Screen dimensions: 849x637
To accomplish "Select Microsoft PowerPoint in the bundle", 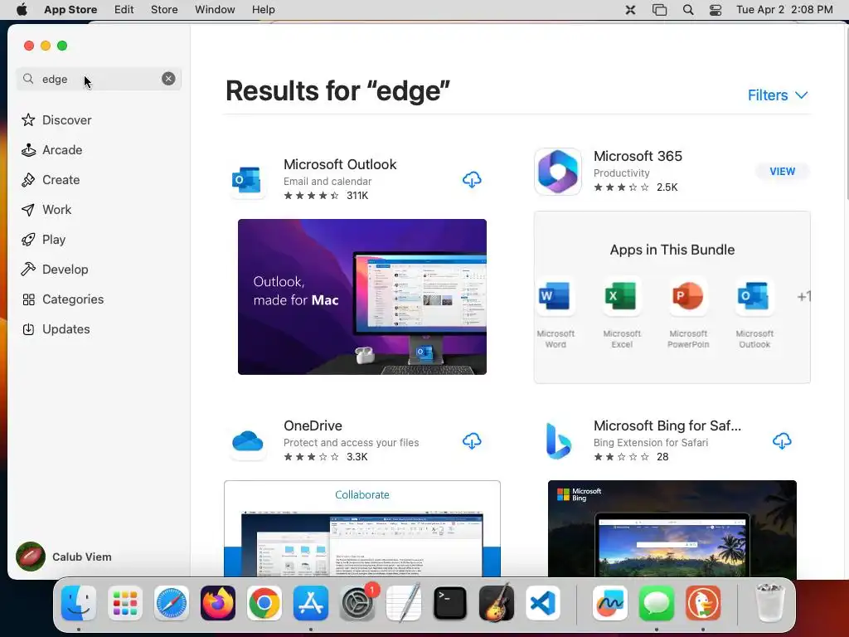I will coord(688,313).
